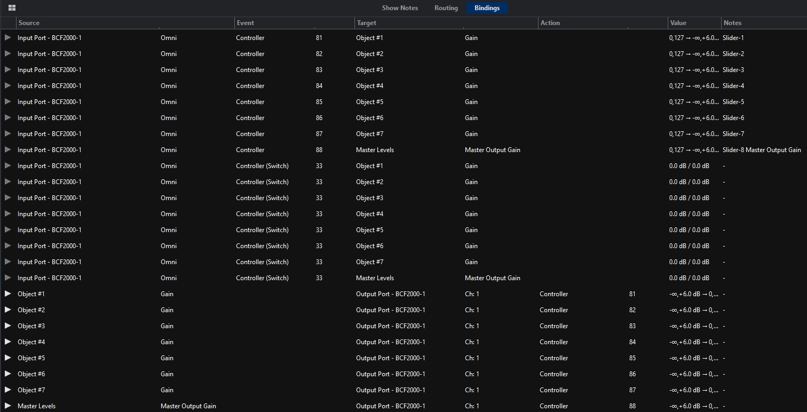Click triangle icon of Controller 86 input row
The width and height of the screenshot is (807, 412).
click(x=7, y=118)
